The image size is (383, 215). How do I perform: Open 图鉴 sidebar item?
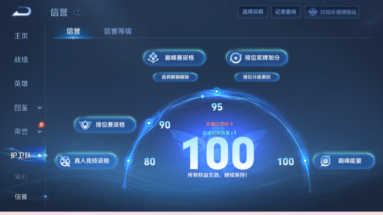pos(21,107)
